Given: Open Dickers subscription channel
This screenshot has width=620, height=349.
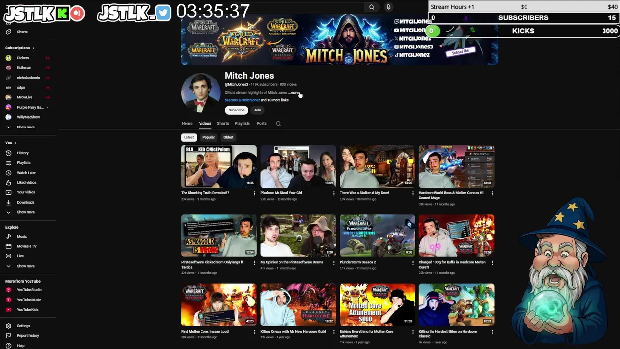Looking at the screenshot, I should pyautogui.click(x=23, y=58).
